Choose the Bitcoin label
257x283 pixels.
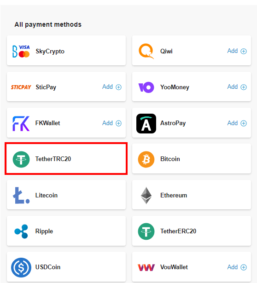170,159
